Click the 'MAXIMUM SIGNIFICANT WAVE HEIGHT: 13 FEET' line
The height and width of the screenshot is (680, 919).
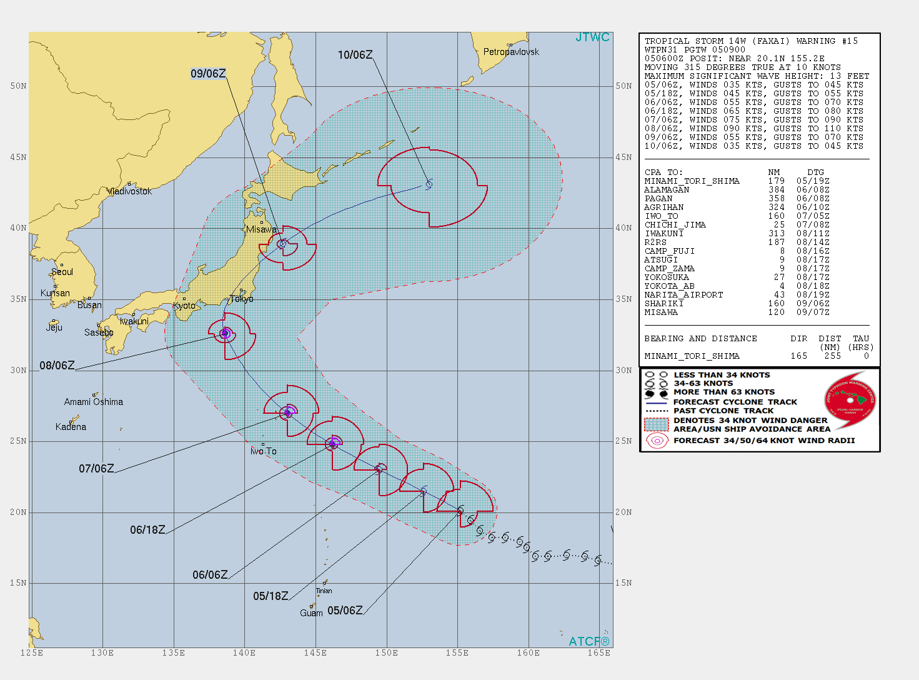[757, 76]
